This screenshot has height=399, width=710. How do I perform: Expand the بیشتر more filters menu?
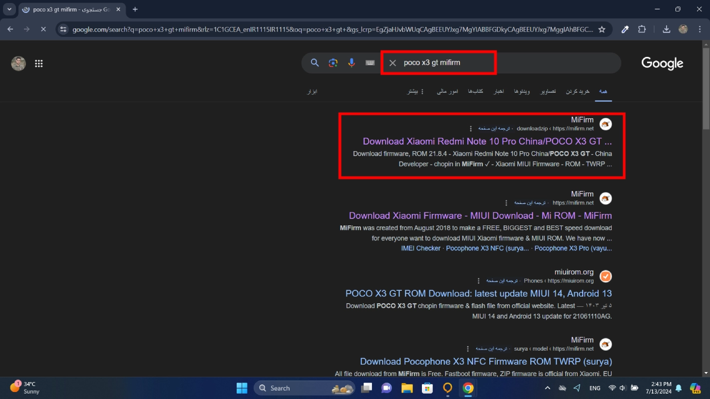415,92
